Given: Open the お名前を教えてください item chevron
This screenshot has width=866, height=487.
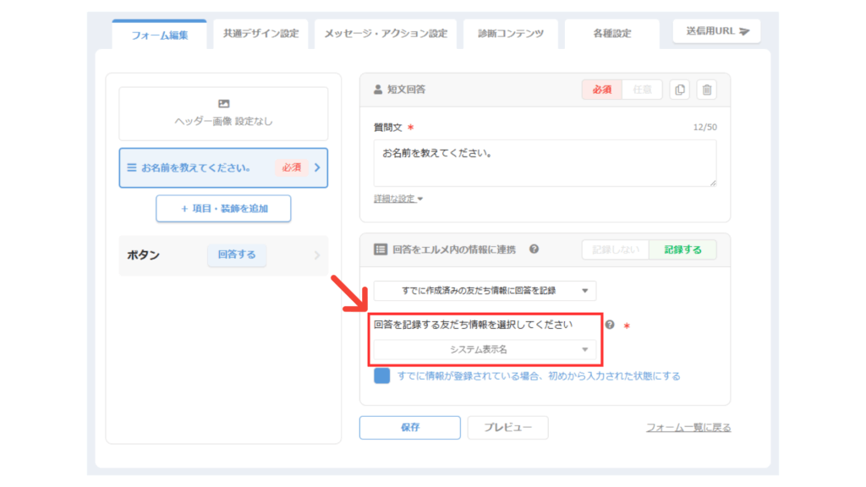Looking at the screenshot, I should coord(317,167).
